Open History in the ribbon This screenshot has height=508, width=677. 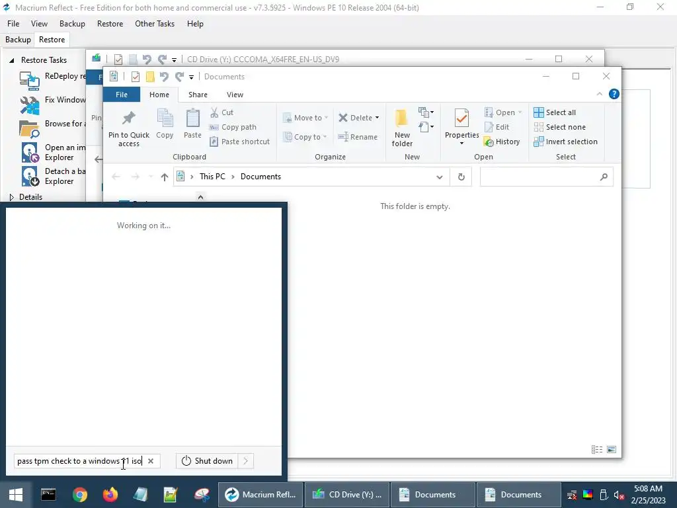502,142
